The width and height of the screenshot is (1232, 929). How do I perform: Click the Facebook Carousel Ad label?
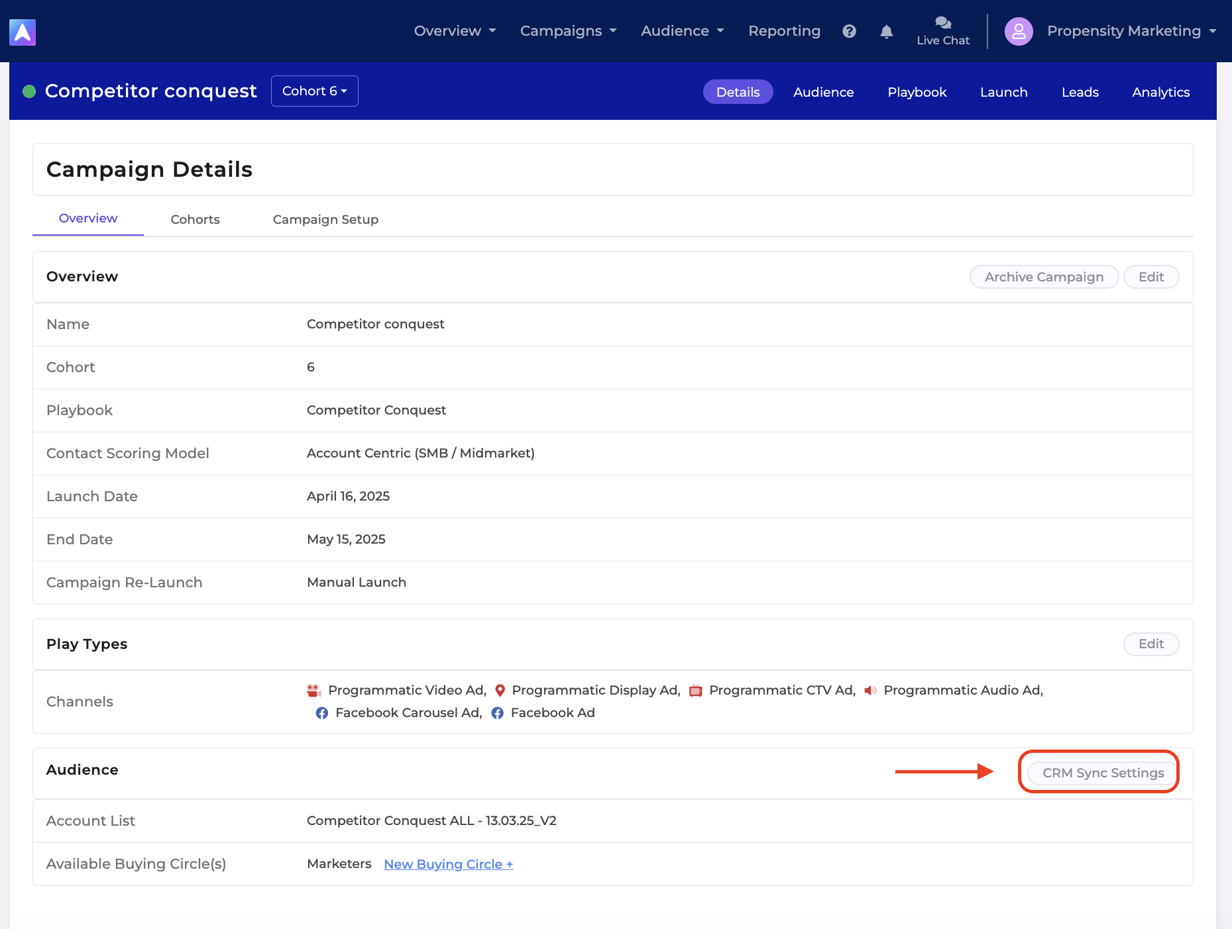click(408, 713)
